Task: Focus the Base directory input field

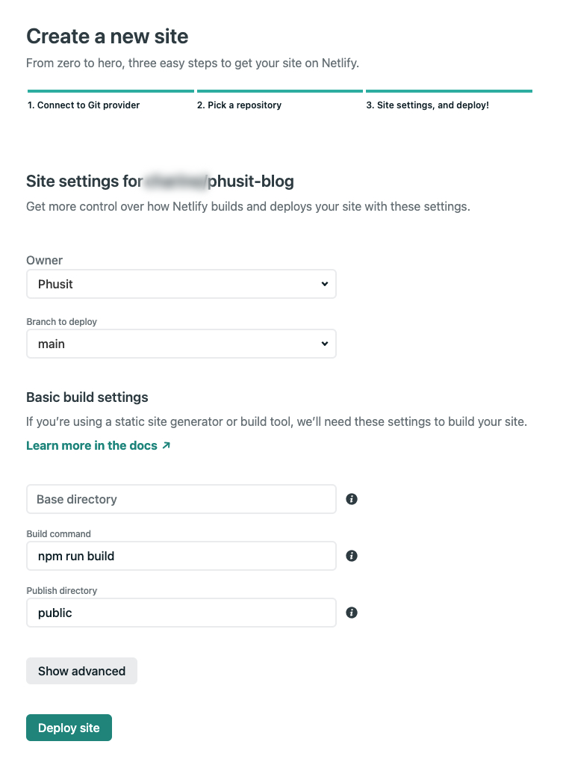Action: click(x=181, y=499)
